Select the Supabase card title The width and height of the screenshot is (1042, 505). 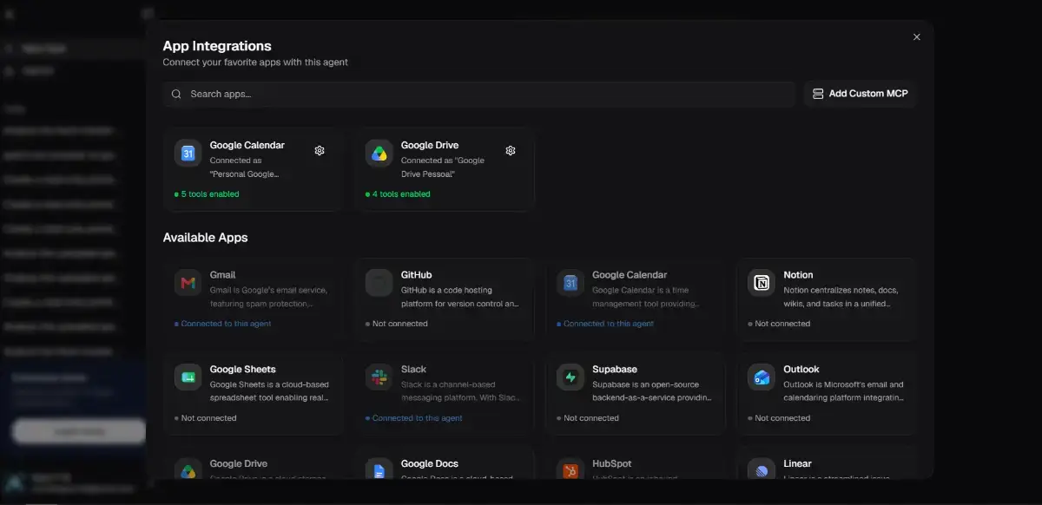coord(613,370)
